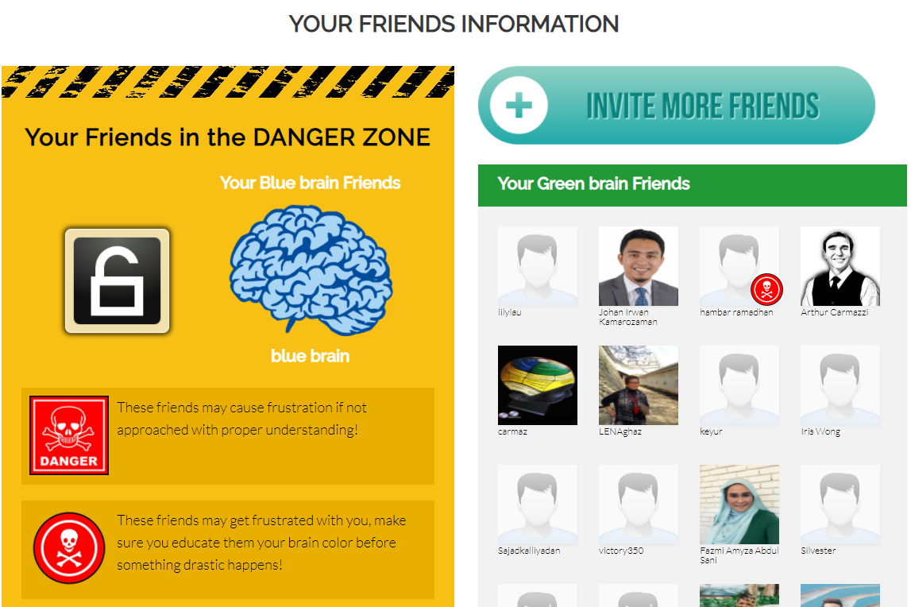Click the Your Blue brain Friends heading
The height and width of the screenshot is (607, 911).
[x=311, y=184]
